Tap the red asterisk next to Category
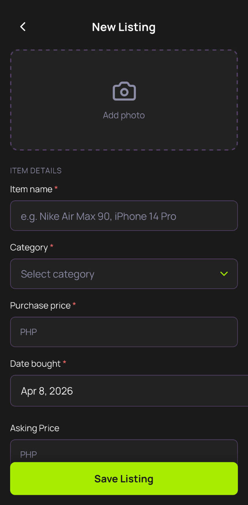 point(52,247)
